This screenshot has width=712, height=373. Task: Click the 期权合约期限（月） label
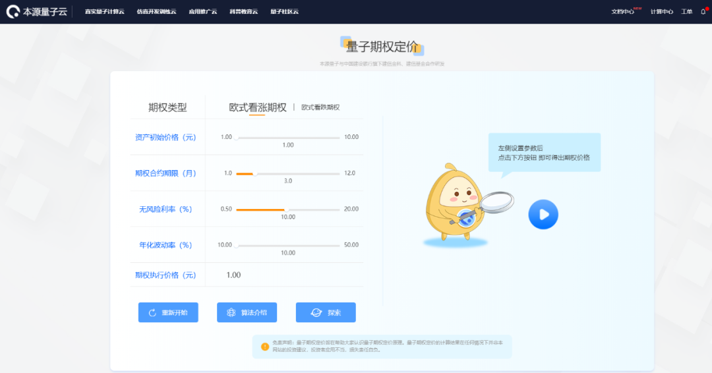165,173
